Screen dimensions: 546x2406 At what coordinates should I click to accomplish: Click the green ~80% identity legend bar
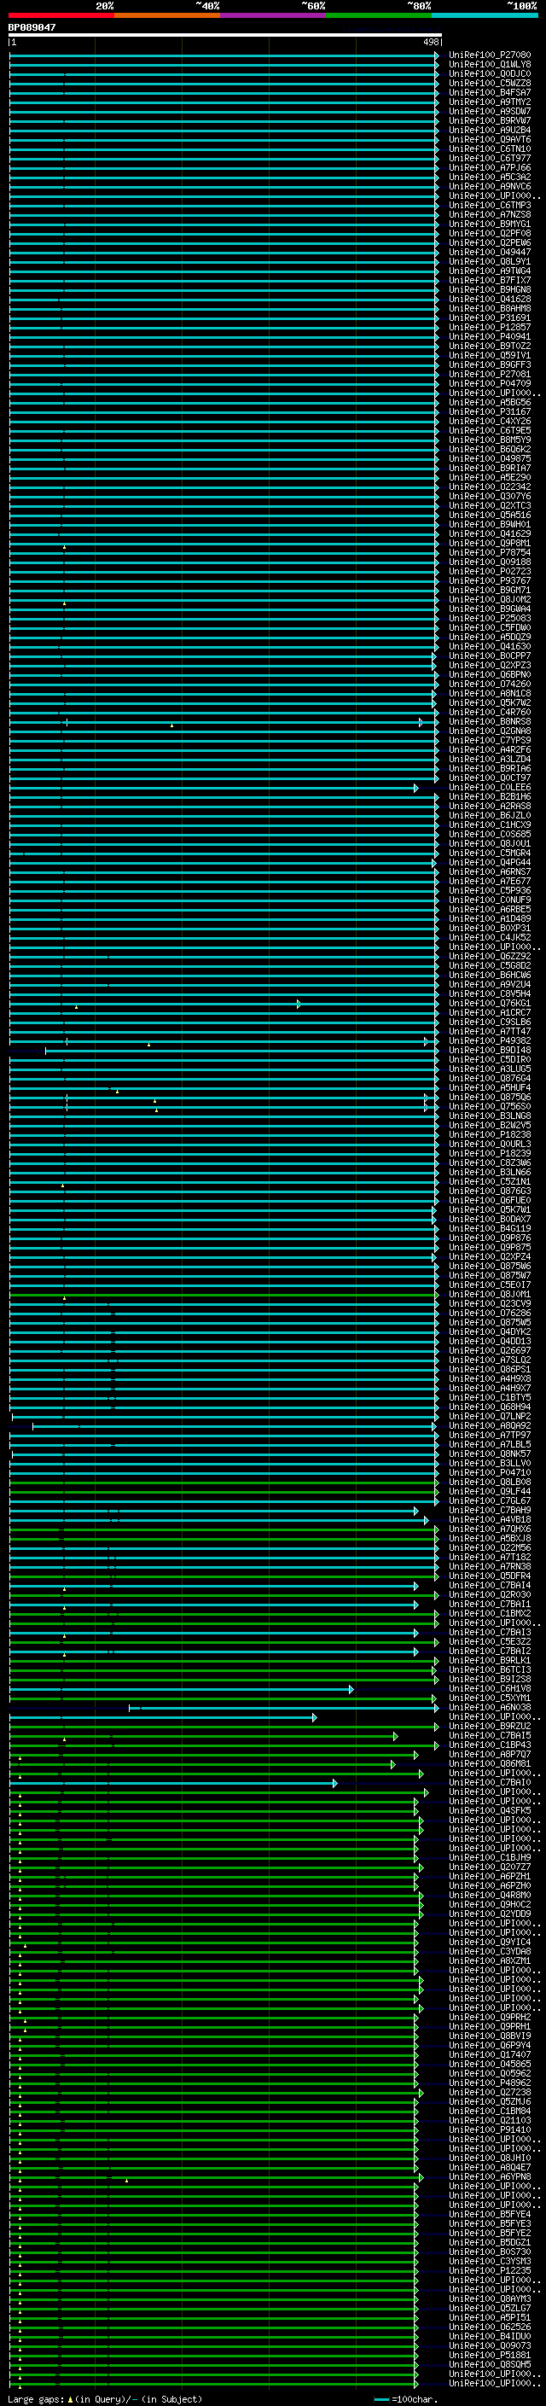point(379,15)
